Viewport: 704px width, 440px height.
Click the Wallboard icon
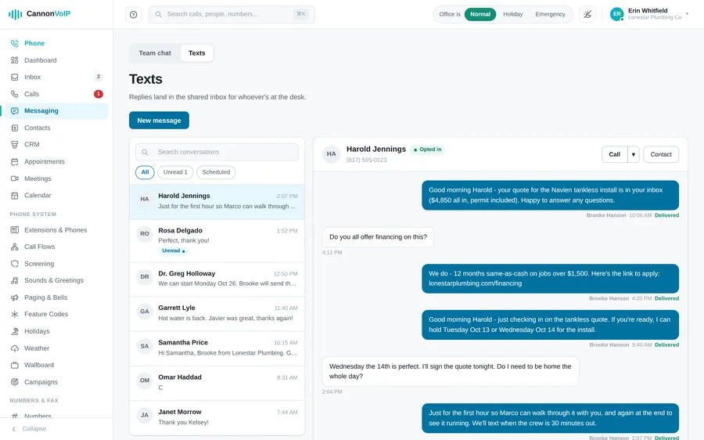15,365
